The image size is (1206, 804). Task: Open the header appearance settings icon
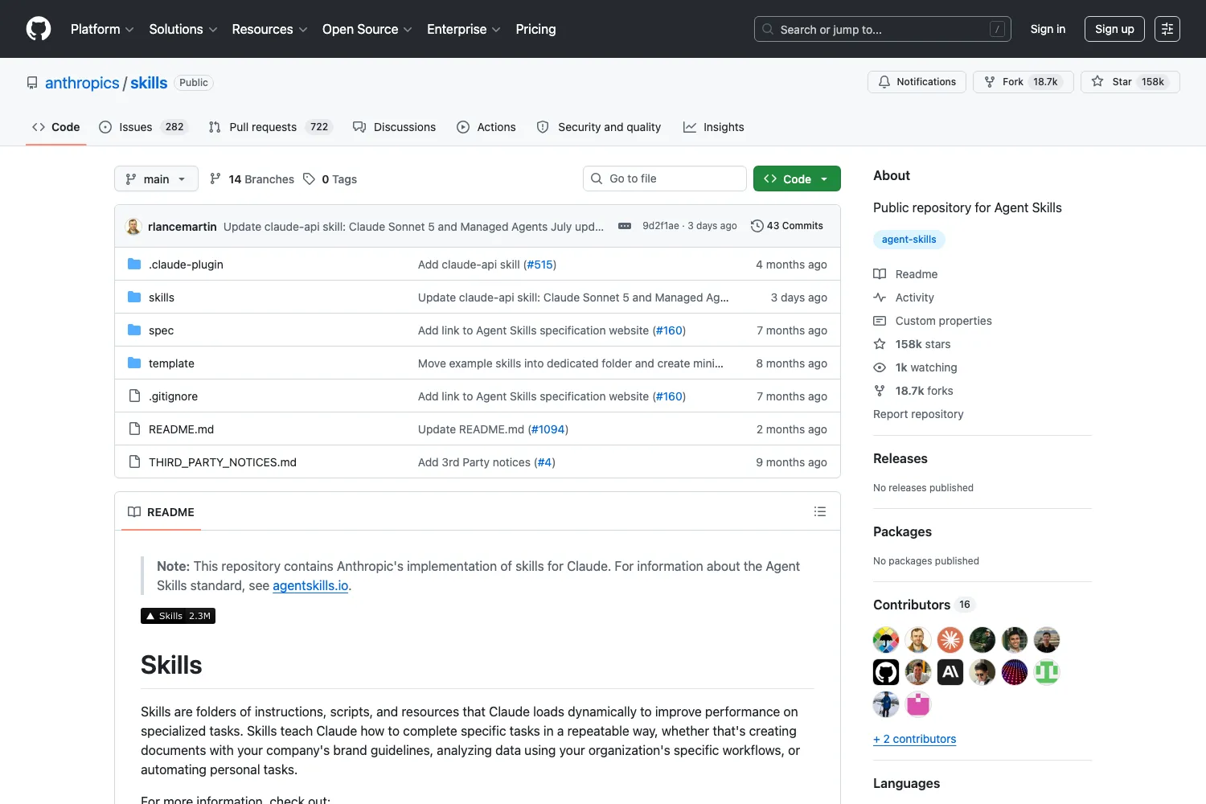click(1167, 29)
